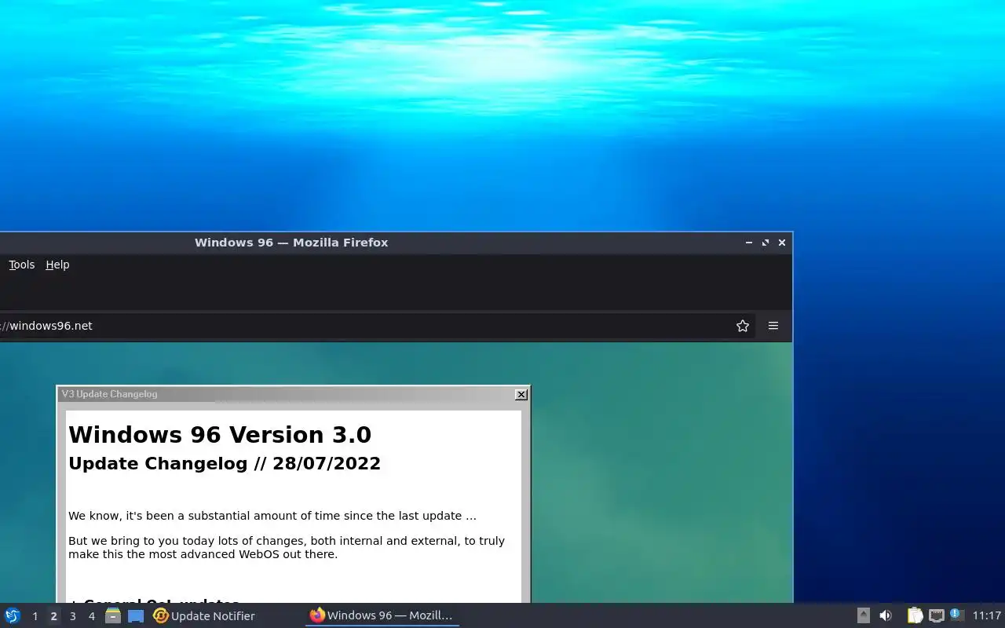Open the update notification tray icon
This screenshot has width=1005, height=628.
click(956, 615)
